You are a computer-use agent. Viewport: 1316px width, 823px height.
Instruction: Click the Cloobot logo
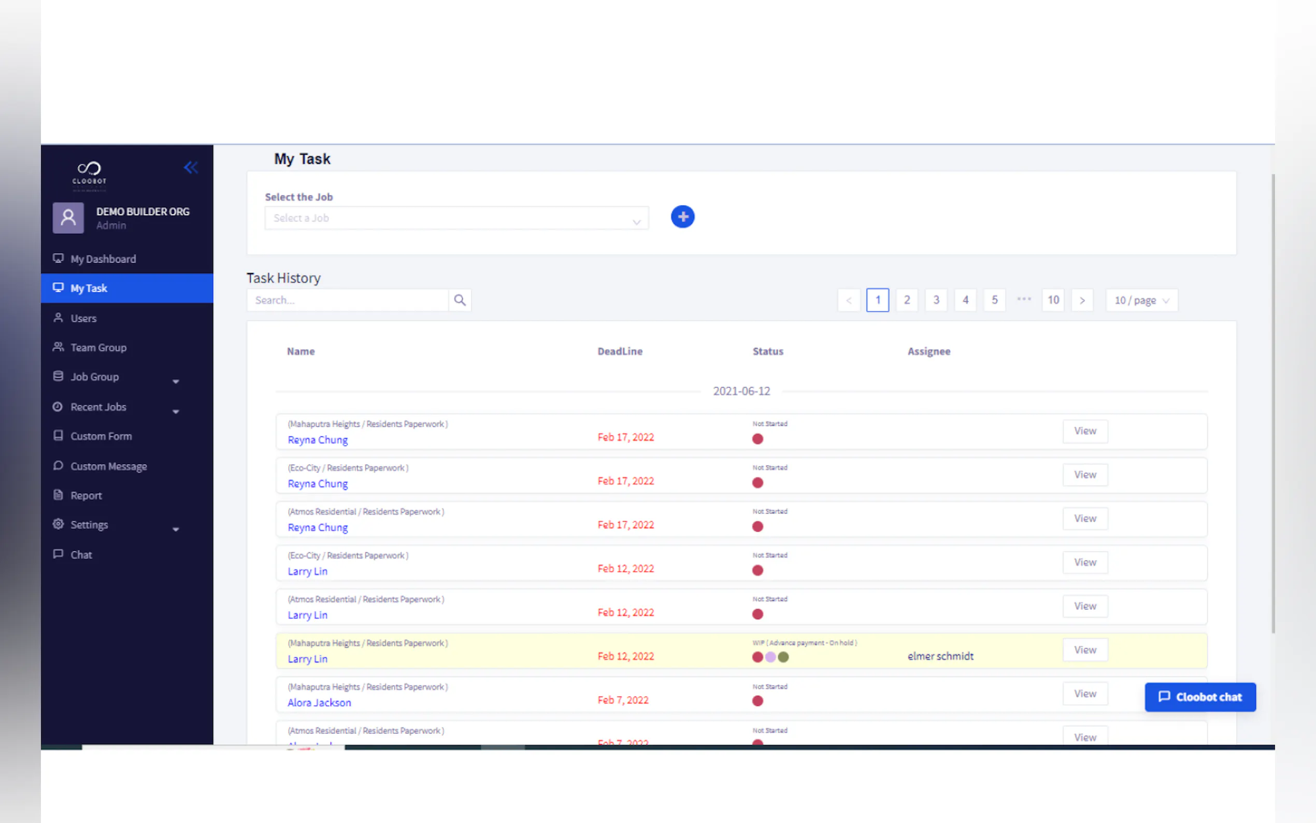[89, 174]
